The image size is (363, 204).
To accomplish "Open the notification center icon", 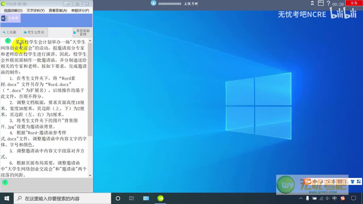I will coord(353,198).
